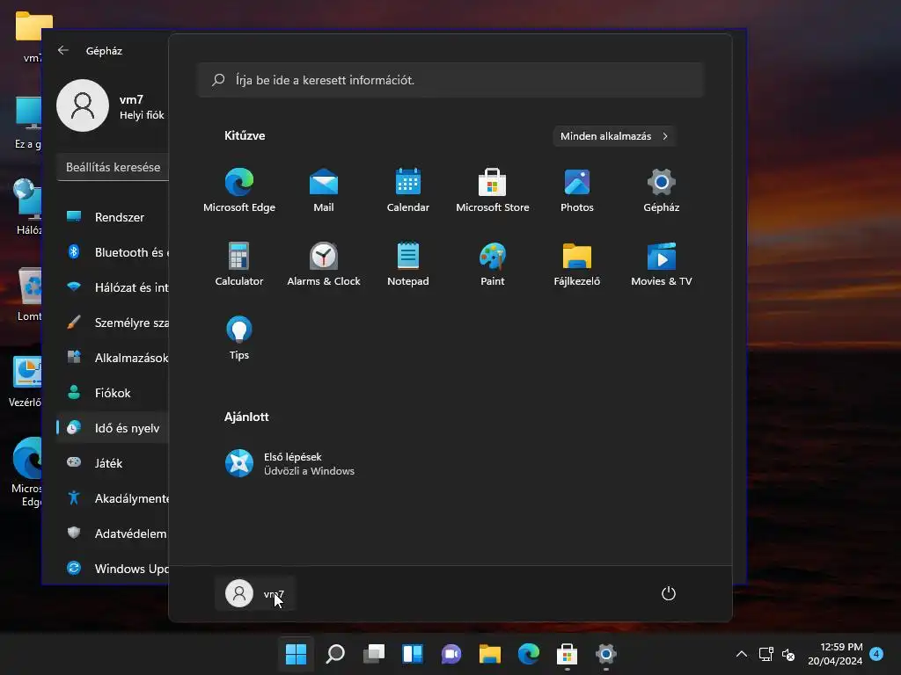Open Task View from taskbar
Viewport: 901px width, 675px height.
tap(373, 654)
